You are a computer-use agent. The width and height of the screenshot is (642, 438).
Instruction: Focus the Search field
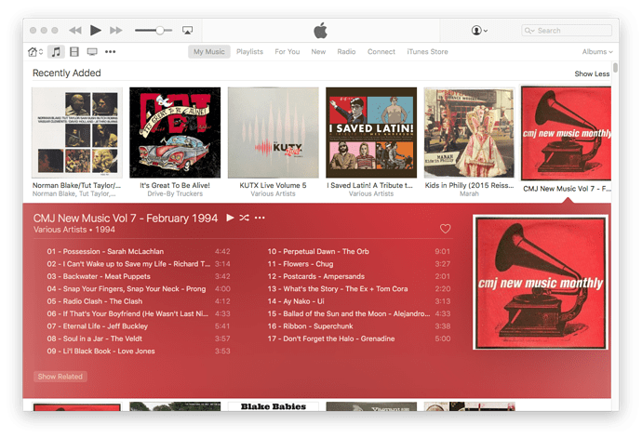(x=567, y=31)
